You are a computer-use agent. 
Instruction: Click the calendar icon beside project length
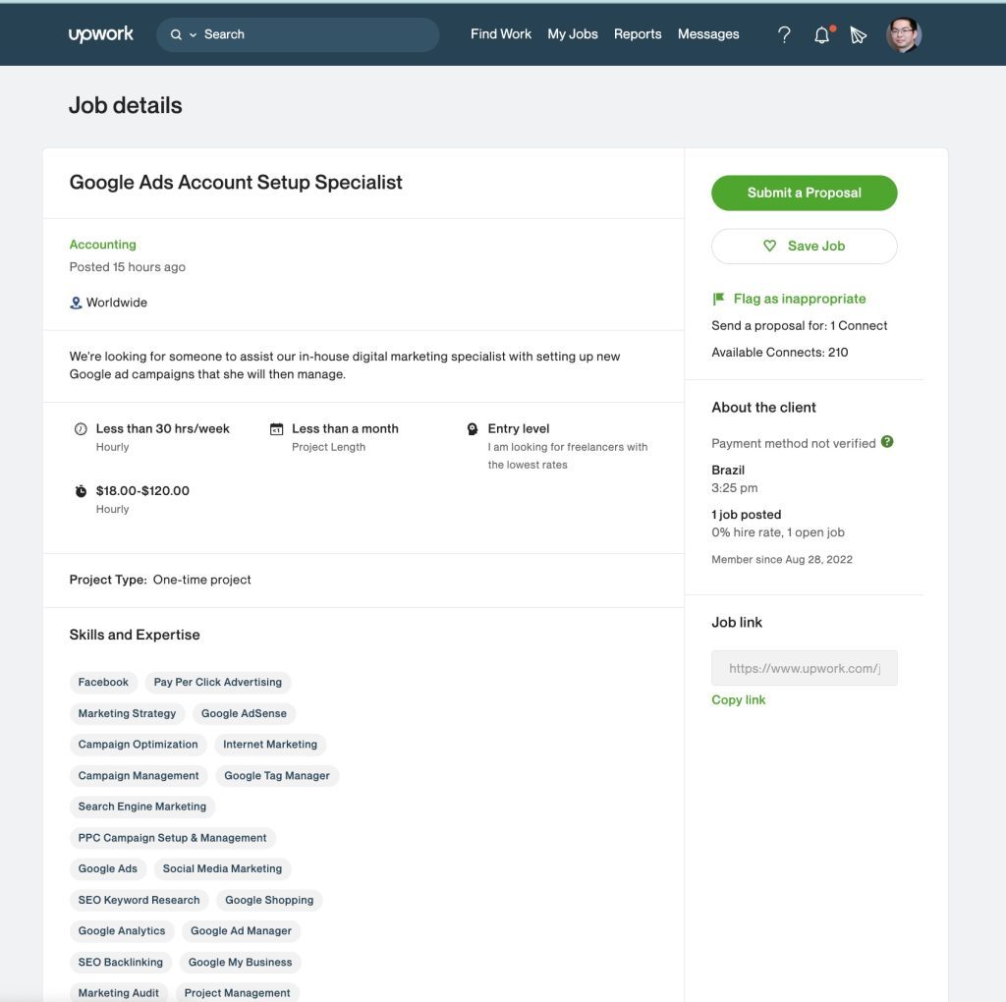tap(276, 429)
